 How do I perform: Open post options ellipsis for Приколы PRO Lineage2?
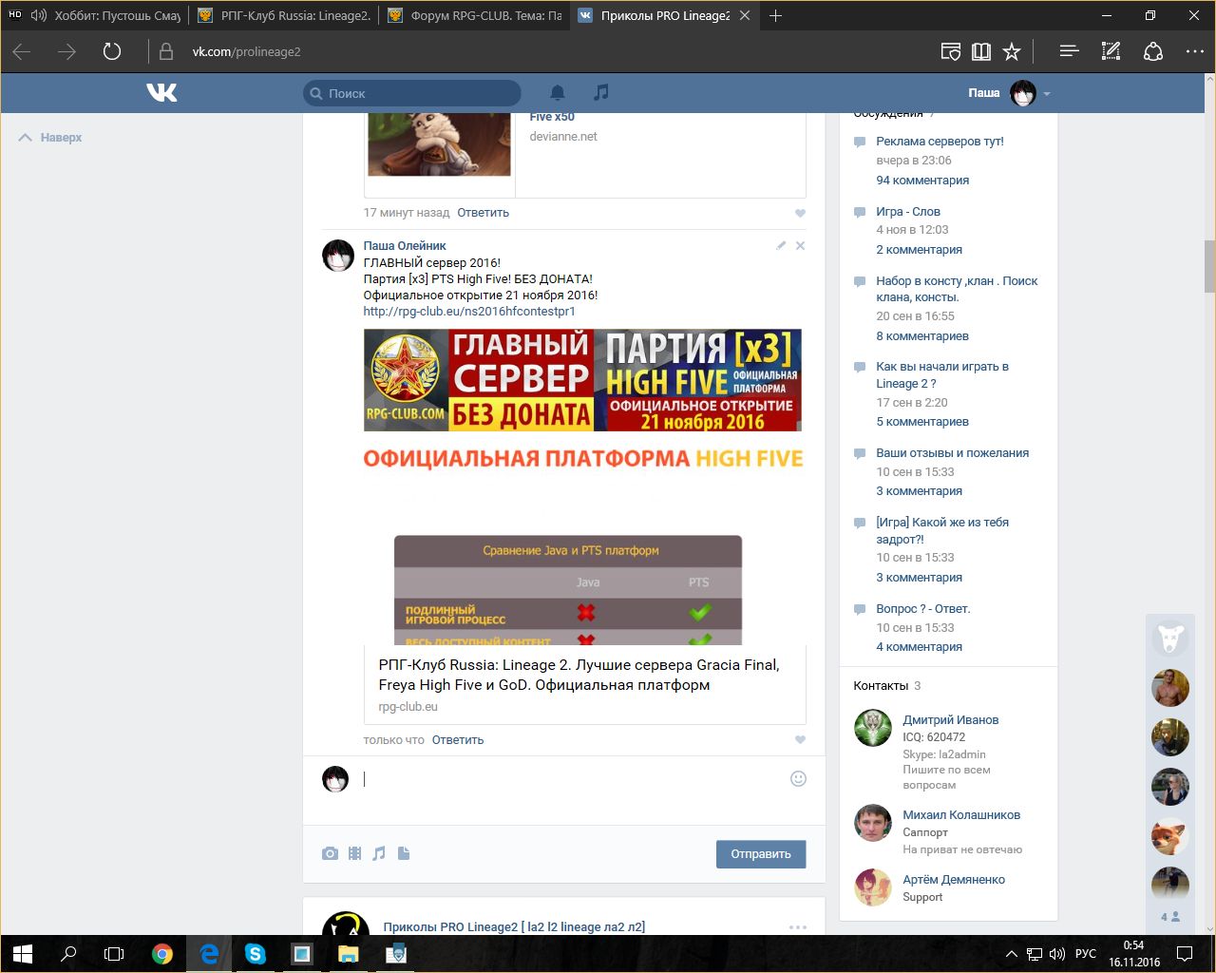coord(798,927)
